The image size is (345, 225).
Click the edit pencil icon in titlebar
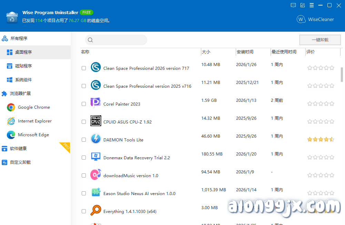coord(302,5)
